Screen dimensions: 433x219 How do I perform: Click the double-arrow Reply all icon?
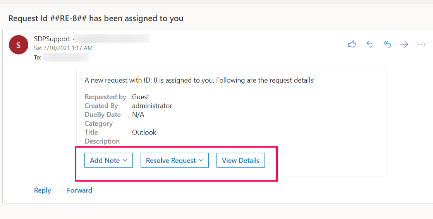tap(387, 44)
